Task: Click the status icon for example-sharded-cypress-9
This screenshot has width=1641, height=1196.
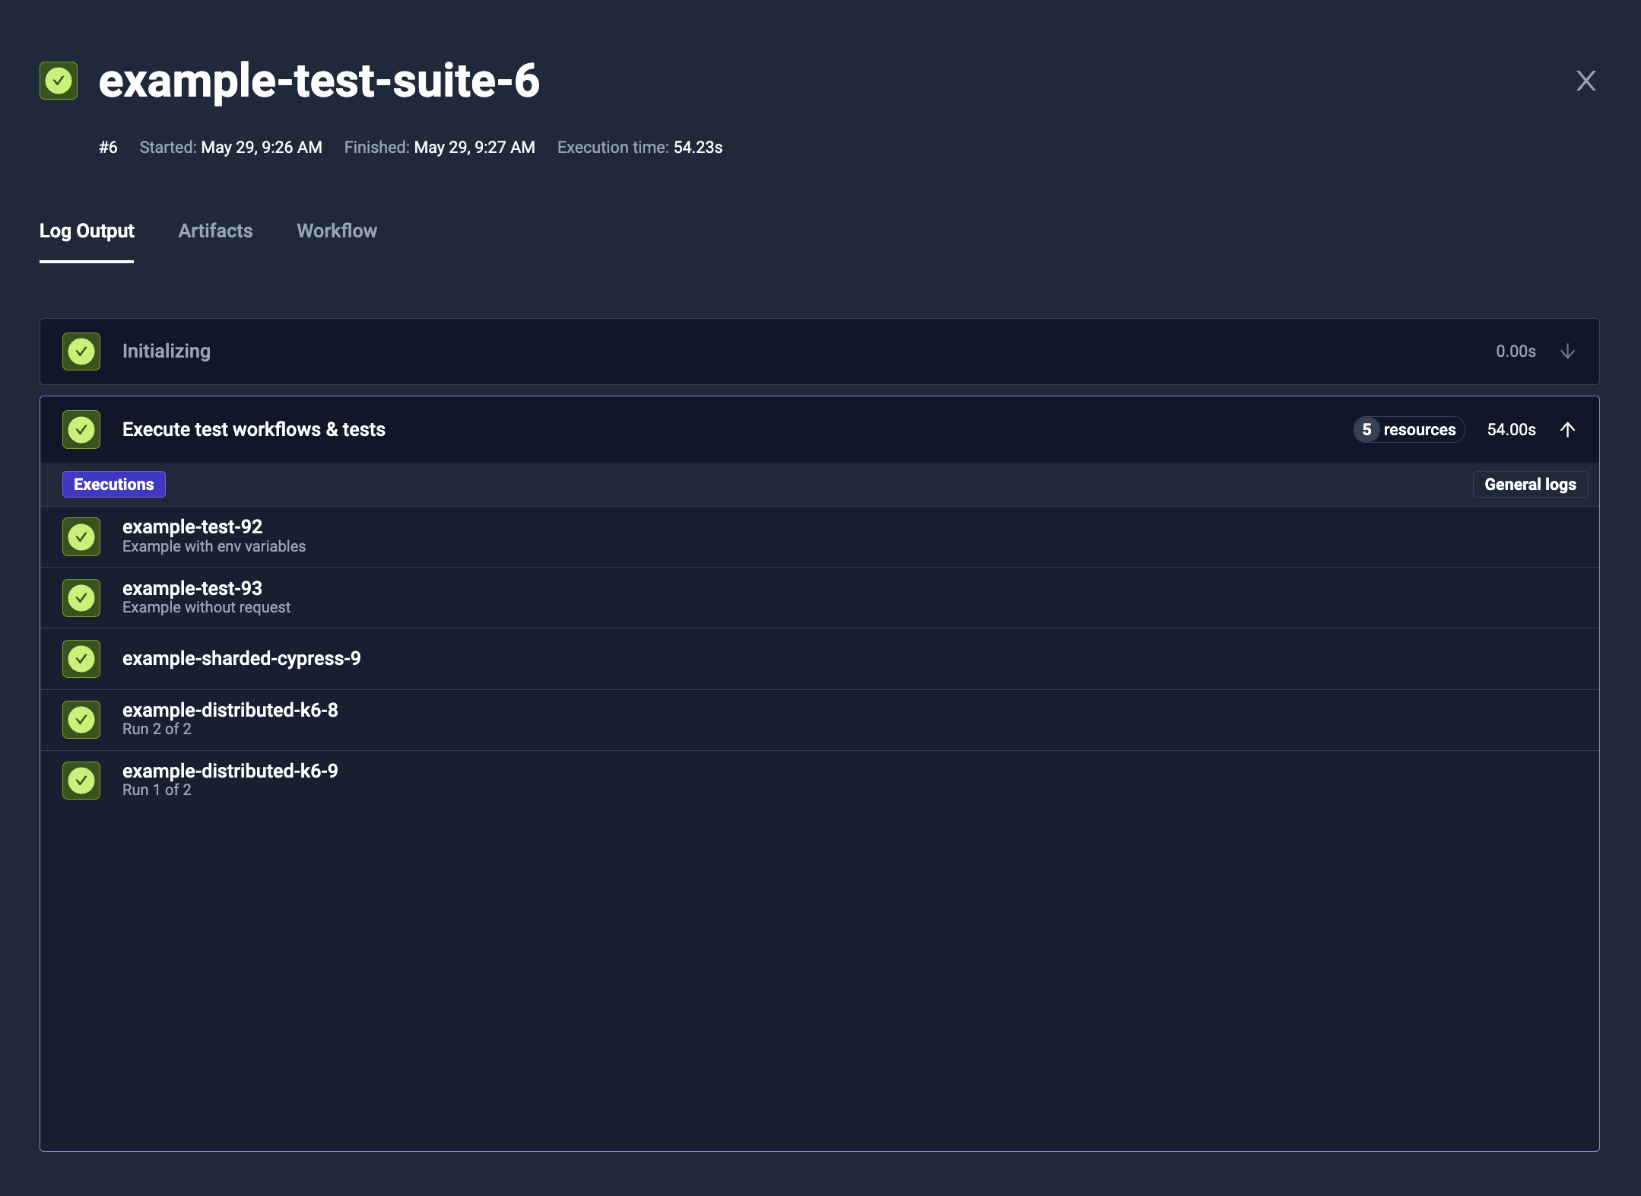Action: (x=81, y=659)
